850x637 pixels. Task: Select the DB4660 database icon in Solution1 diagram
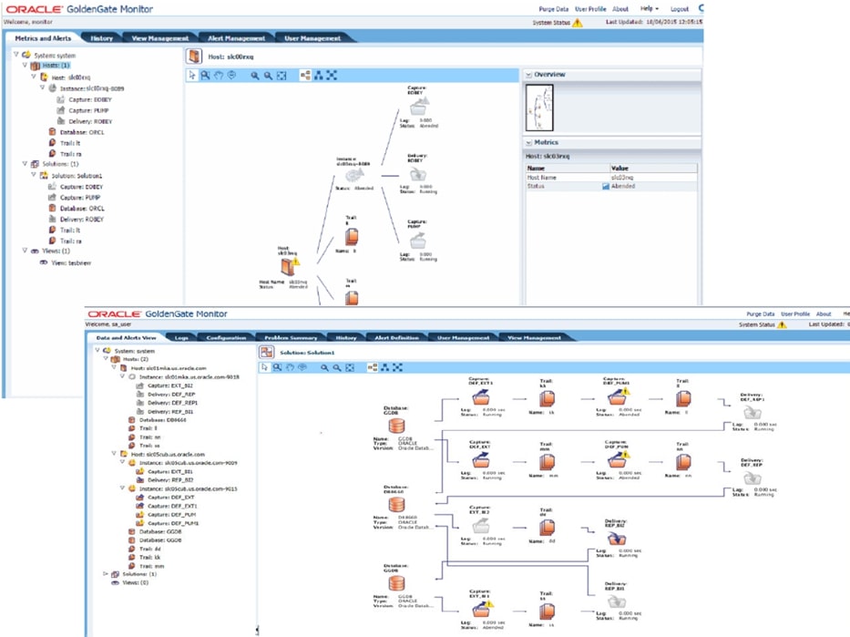[x=396, y=505]
